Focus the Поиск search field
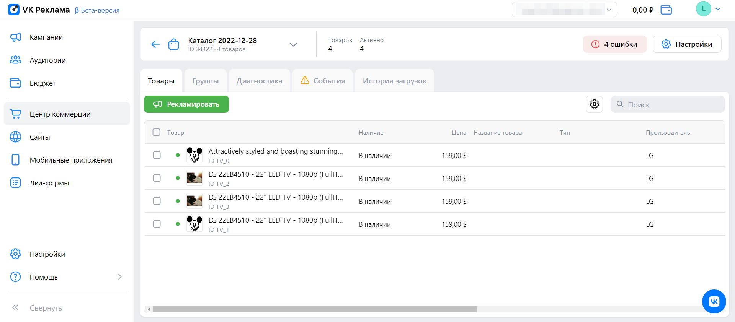Screen dimensions: 735x322 (x=668, y=104)
